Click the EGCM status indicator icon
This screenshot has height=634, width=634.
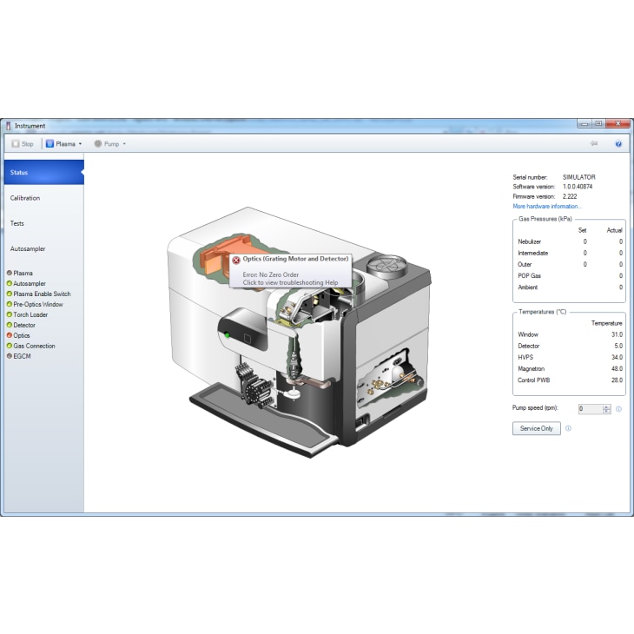coord(10,356)
